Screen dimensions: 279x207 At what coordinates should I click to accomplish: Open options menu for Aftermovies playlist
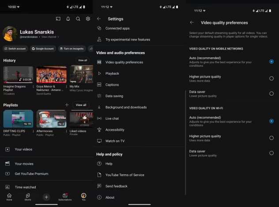[66, 131]
